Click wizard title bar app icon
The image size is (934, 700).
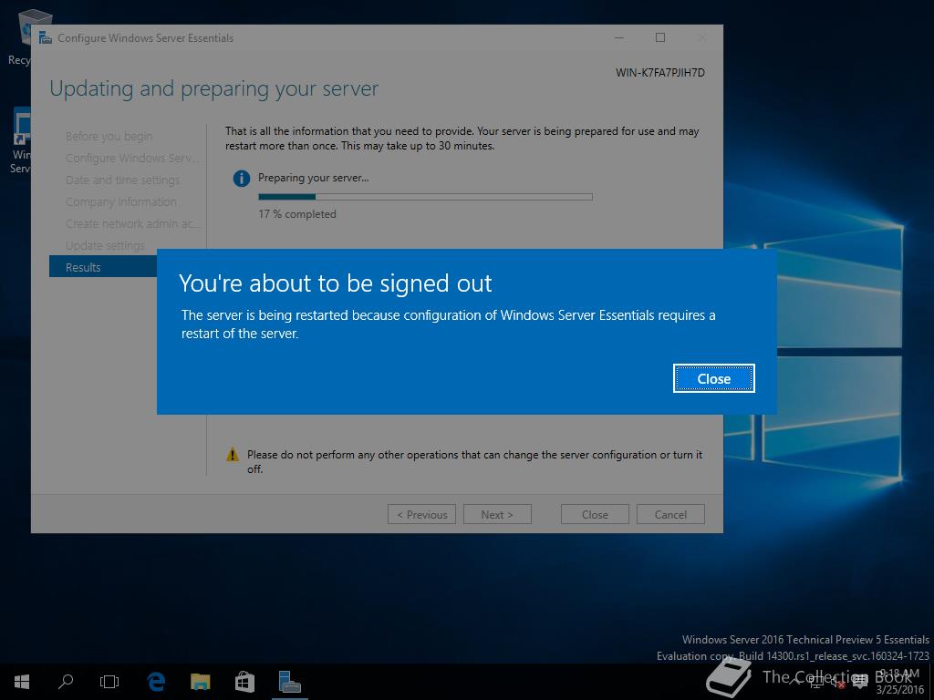tap(46, 38)
